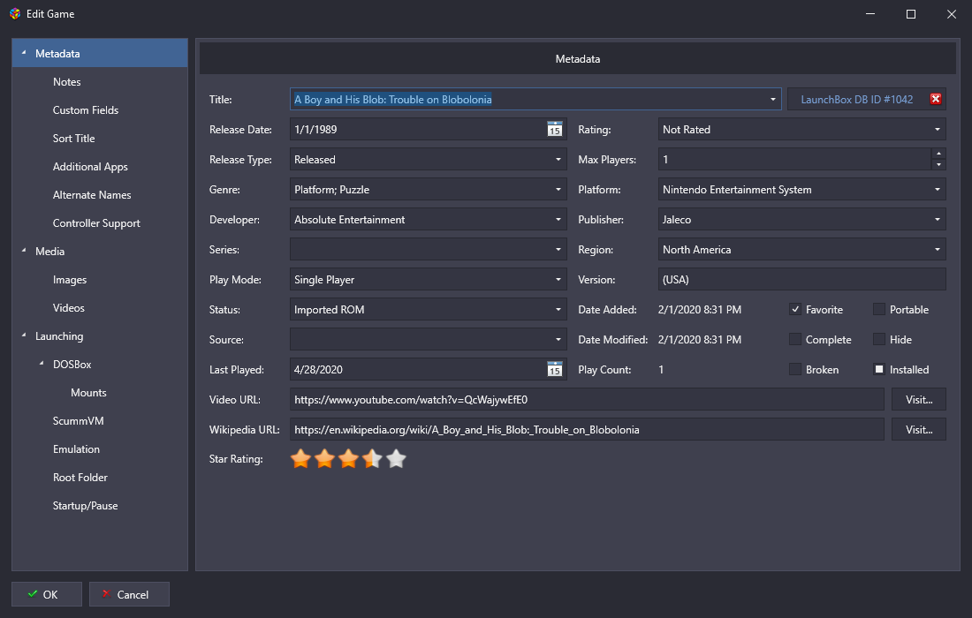
Task: Open the ScummVM page
Action: pos(78,421)
